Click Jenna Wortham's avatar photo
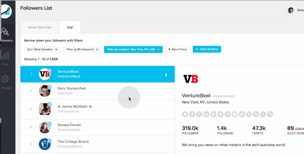Screen dimensions: 304x154 45,109
